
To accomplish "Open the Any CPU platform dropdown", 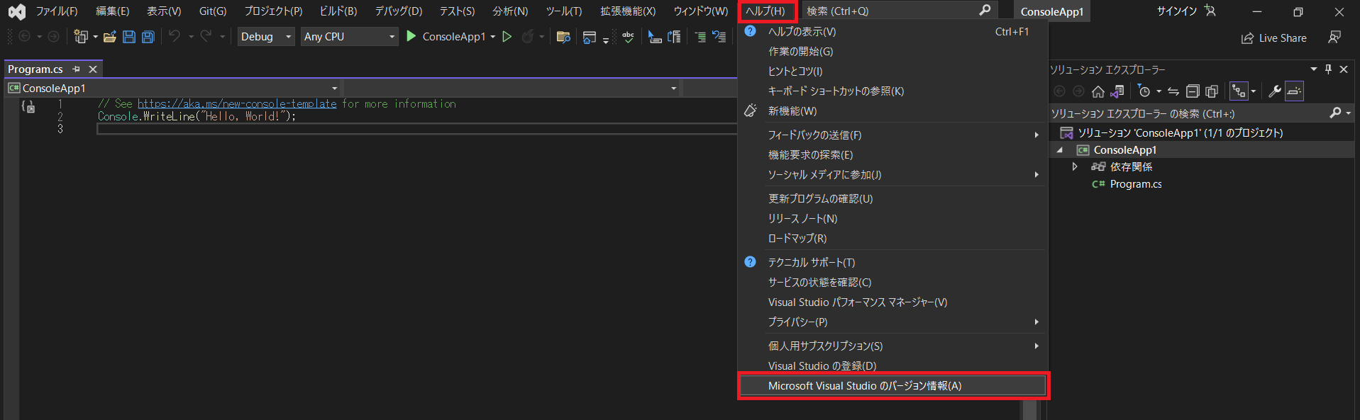I will pyautogui.click(x=349, y=37).
